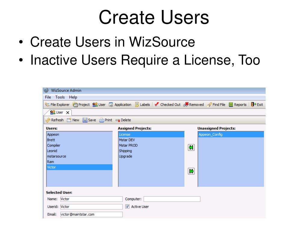Select Upgrade in Assigned Projects

coord(151,156)
